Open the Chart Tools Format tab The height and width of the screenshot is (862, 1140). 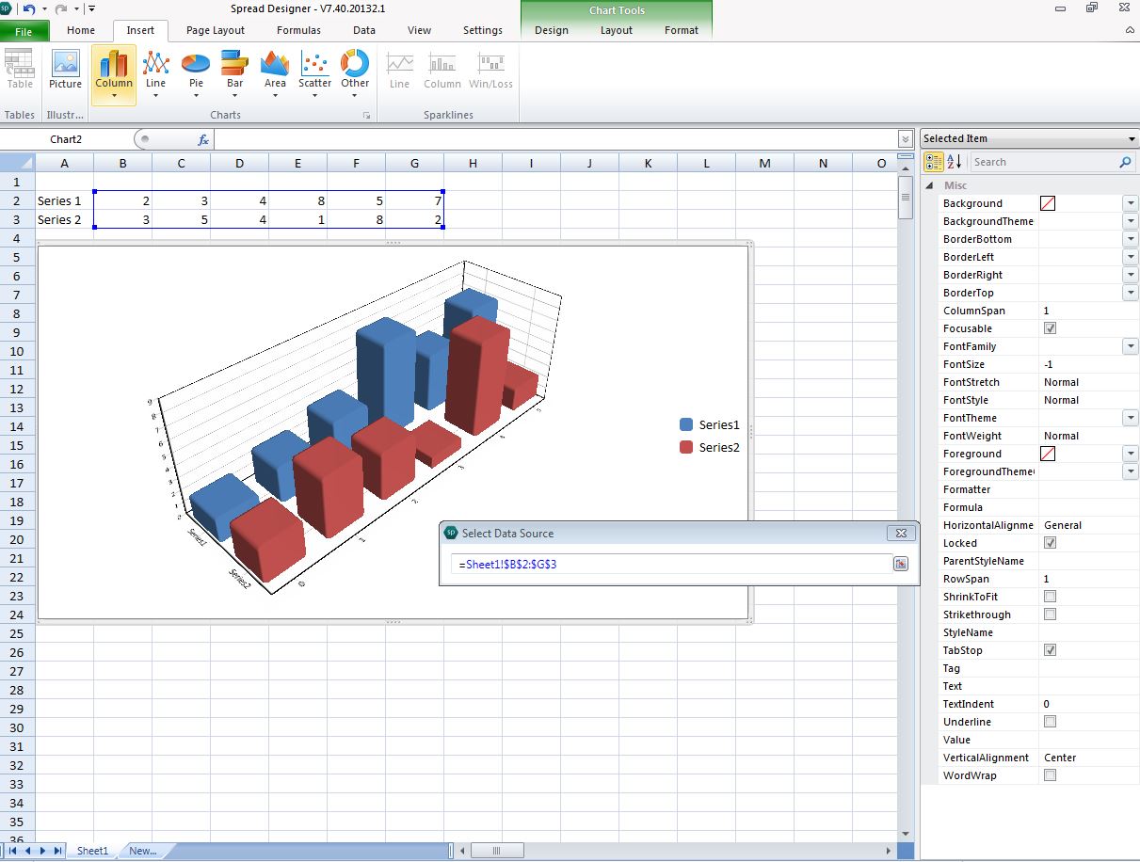(x=682, y=30)
